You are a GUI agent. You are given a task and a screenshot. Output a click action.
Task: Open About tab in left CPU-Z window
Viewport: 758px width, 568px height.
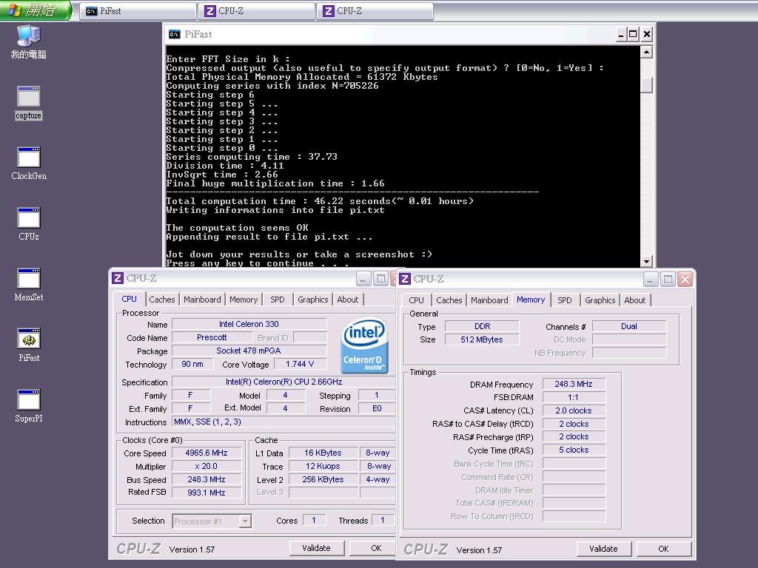point(348,300)
